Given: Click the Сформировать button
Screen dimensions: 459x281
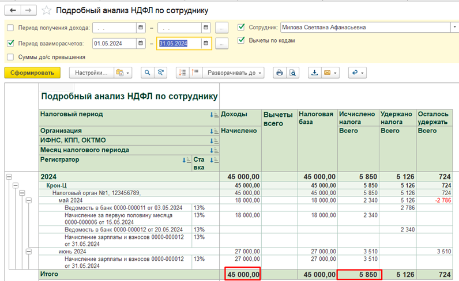Looking at the screenshot, I should pos(32,73).
